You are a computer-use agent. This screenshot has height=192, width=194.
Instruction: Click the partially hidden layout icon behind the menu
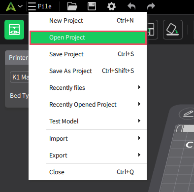[x=152, y=30]
